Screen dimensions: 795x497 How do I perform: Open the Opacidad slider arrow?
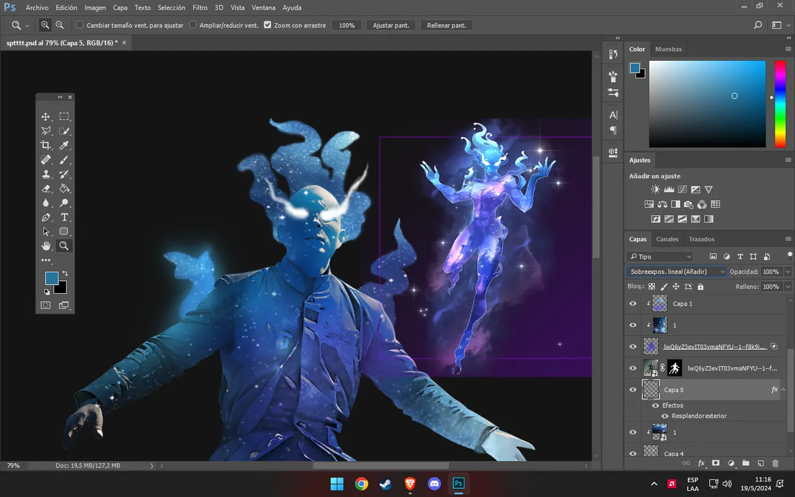click(788, 272)
